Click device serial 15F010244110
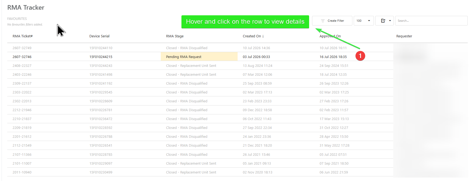The width and height of the screenshot is (472, 181). [x=101, y=48]
